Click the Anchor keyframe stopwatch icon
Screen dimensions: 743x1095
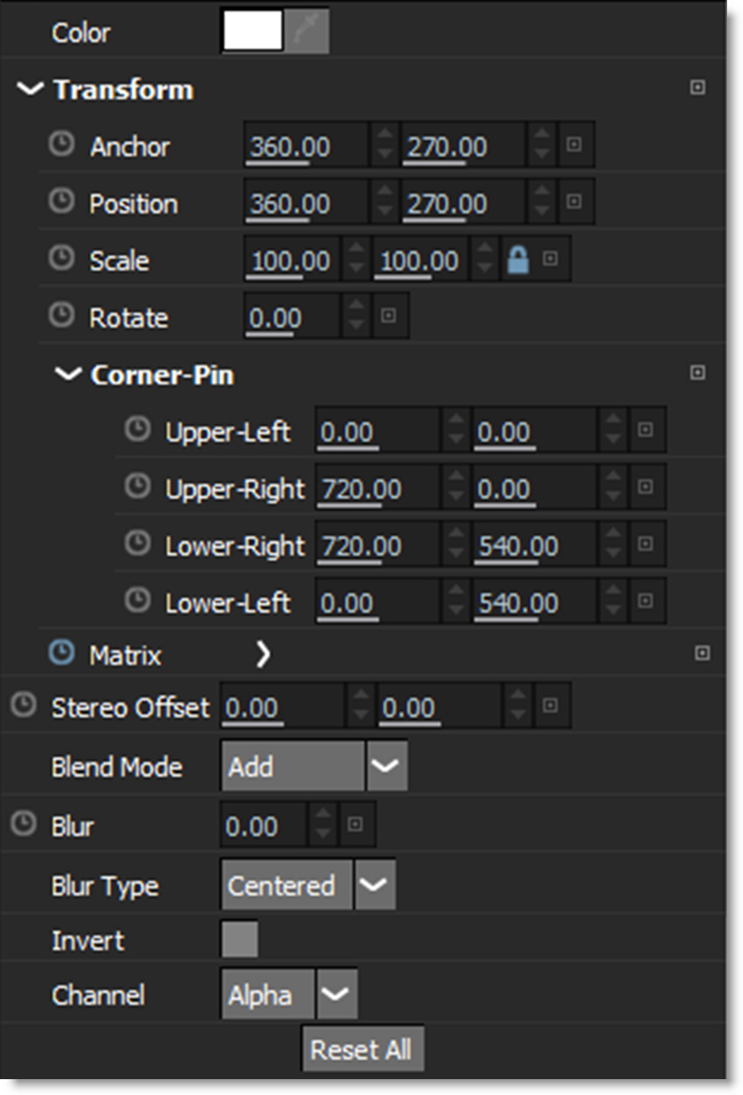(x=61, y=144)
